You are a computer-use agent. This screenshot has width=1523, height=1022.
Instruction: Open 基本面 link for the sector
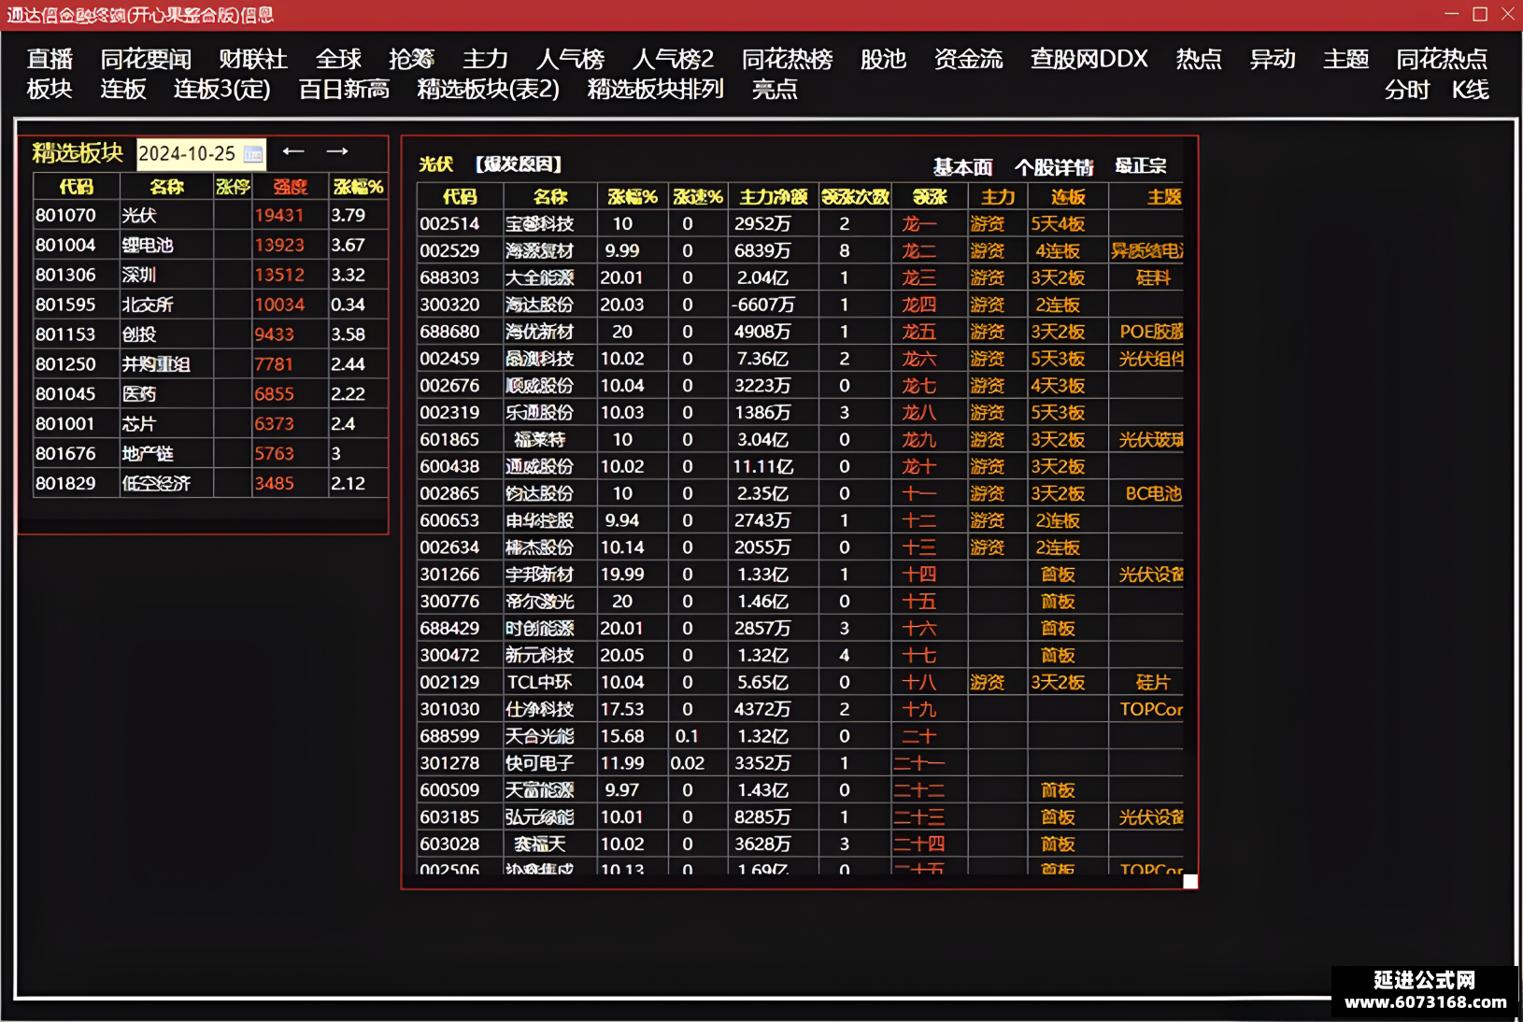click(962, 167)
